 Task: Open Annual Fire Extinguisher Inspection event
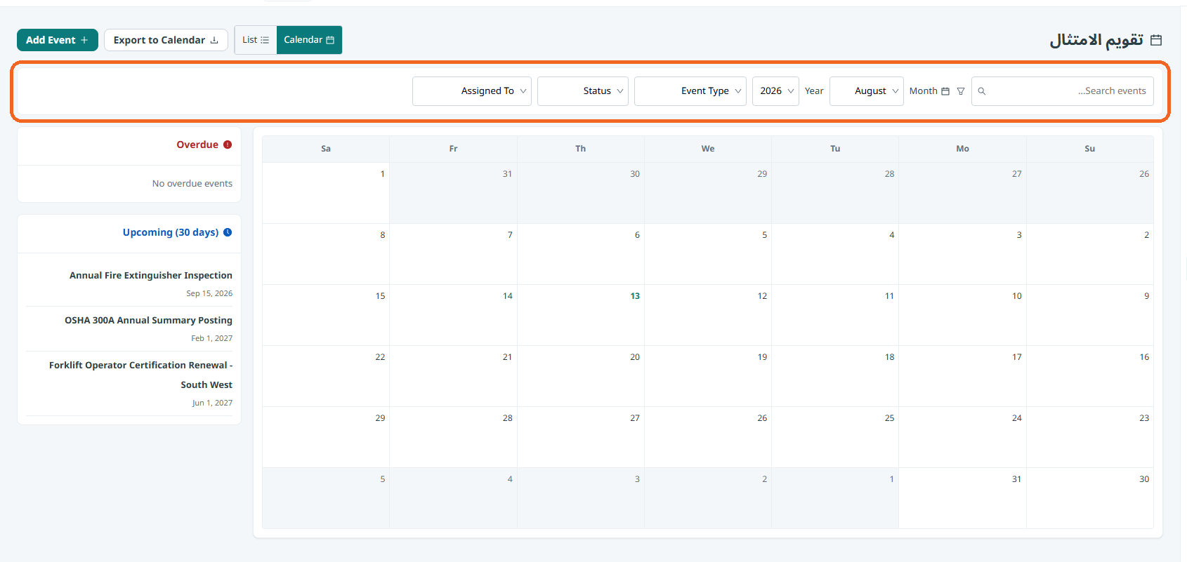[151, 276]
